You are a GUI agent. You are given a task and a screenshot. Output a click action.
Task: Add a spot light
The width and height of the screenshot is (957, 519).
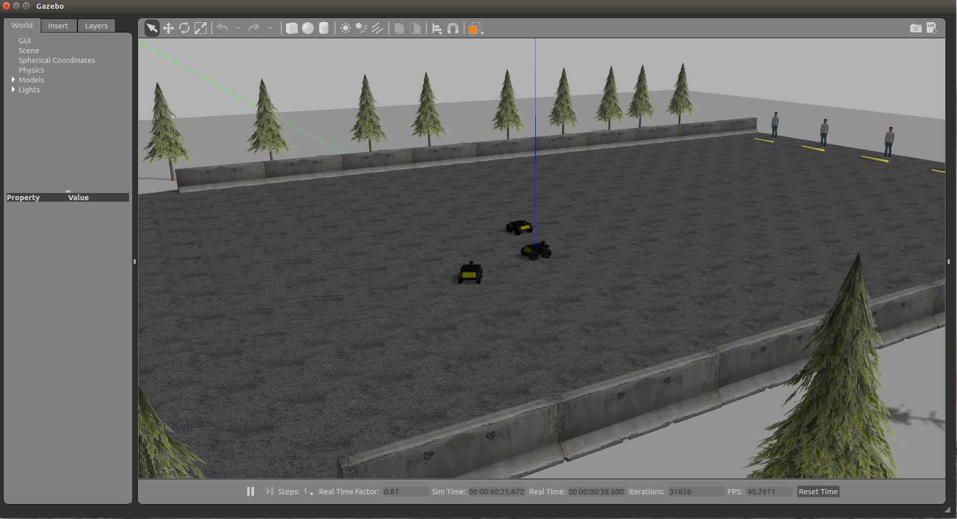(x=361, y=28)
